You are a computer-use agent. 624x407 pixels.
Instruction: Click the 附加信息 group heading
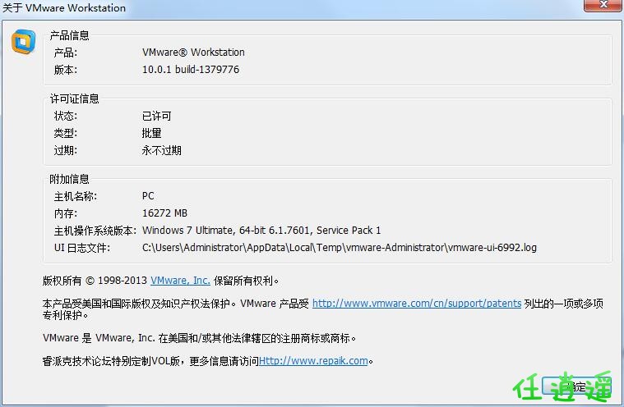(x=70, y=179)
